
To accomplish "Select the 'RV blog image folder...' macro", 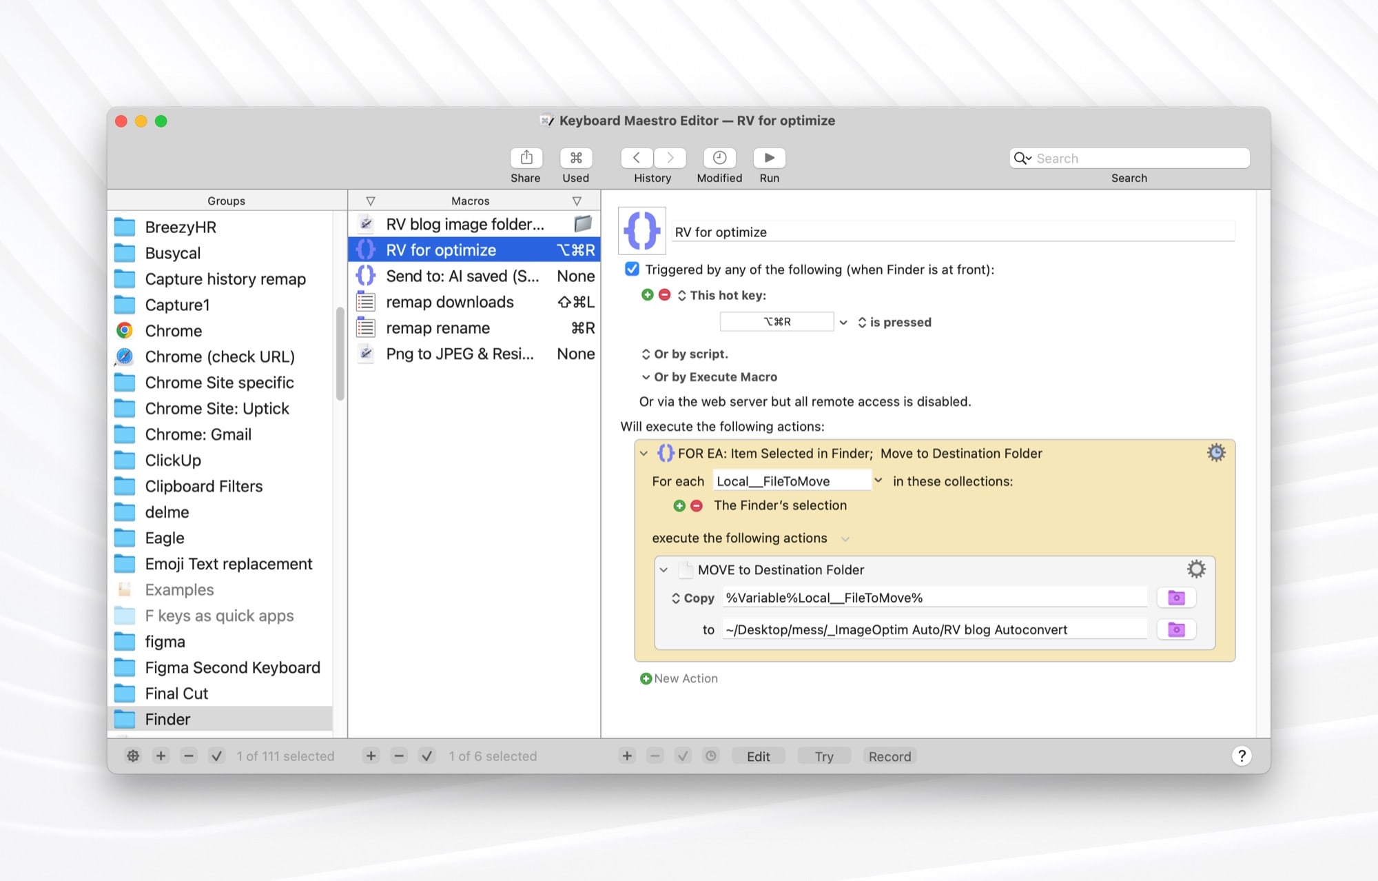I will click(474, 224).
